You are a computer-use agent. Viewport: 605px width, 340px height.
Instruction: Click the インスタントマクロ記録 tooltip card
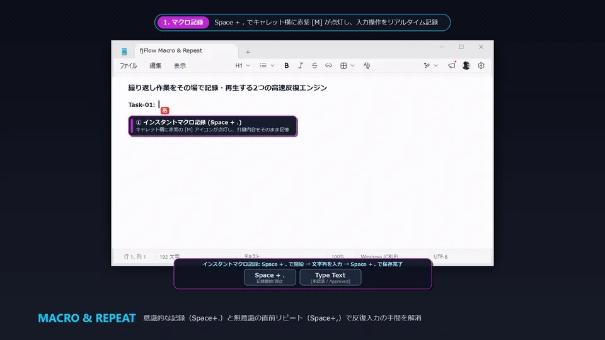213,126
